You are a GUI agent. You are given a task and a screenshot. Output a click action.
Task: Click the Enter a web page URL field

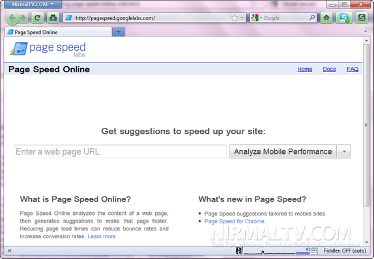pos(120,151)
